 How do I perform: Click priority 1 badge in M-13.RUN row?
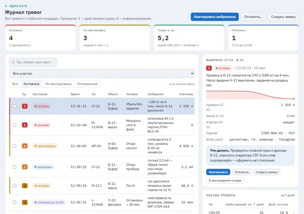click(x=25, y=125)
